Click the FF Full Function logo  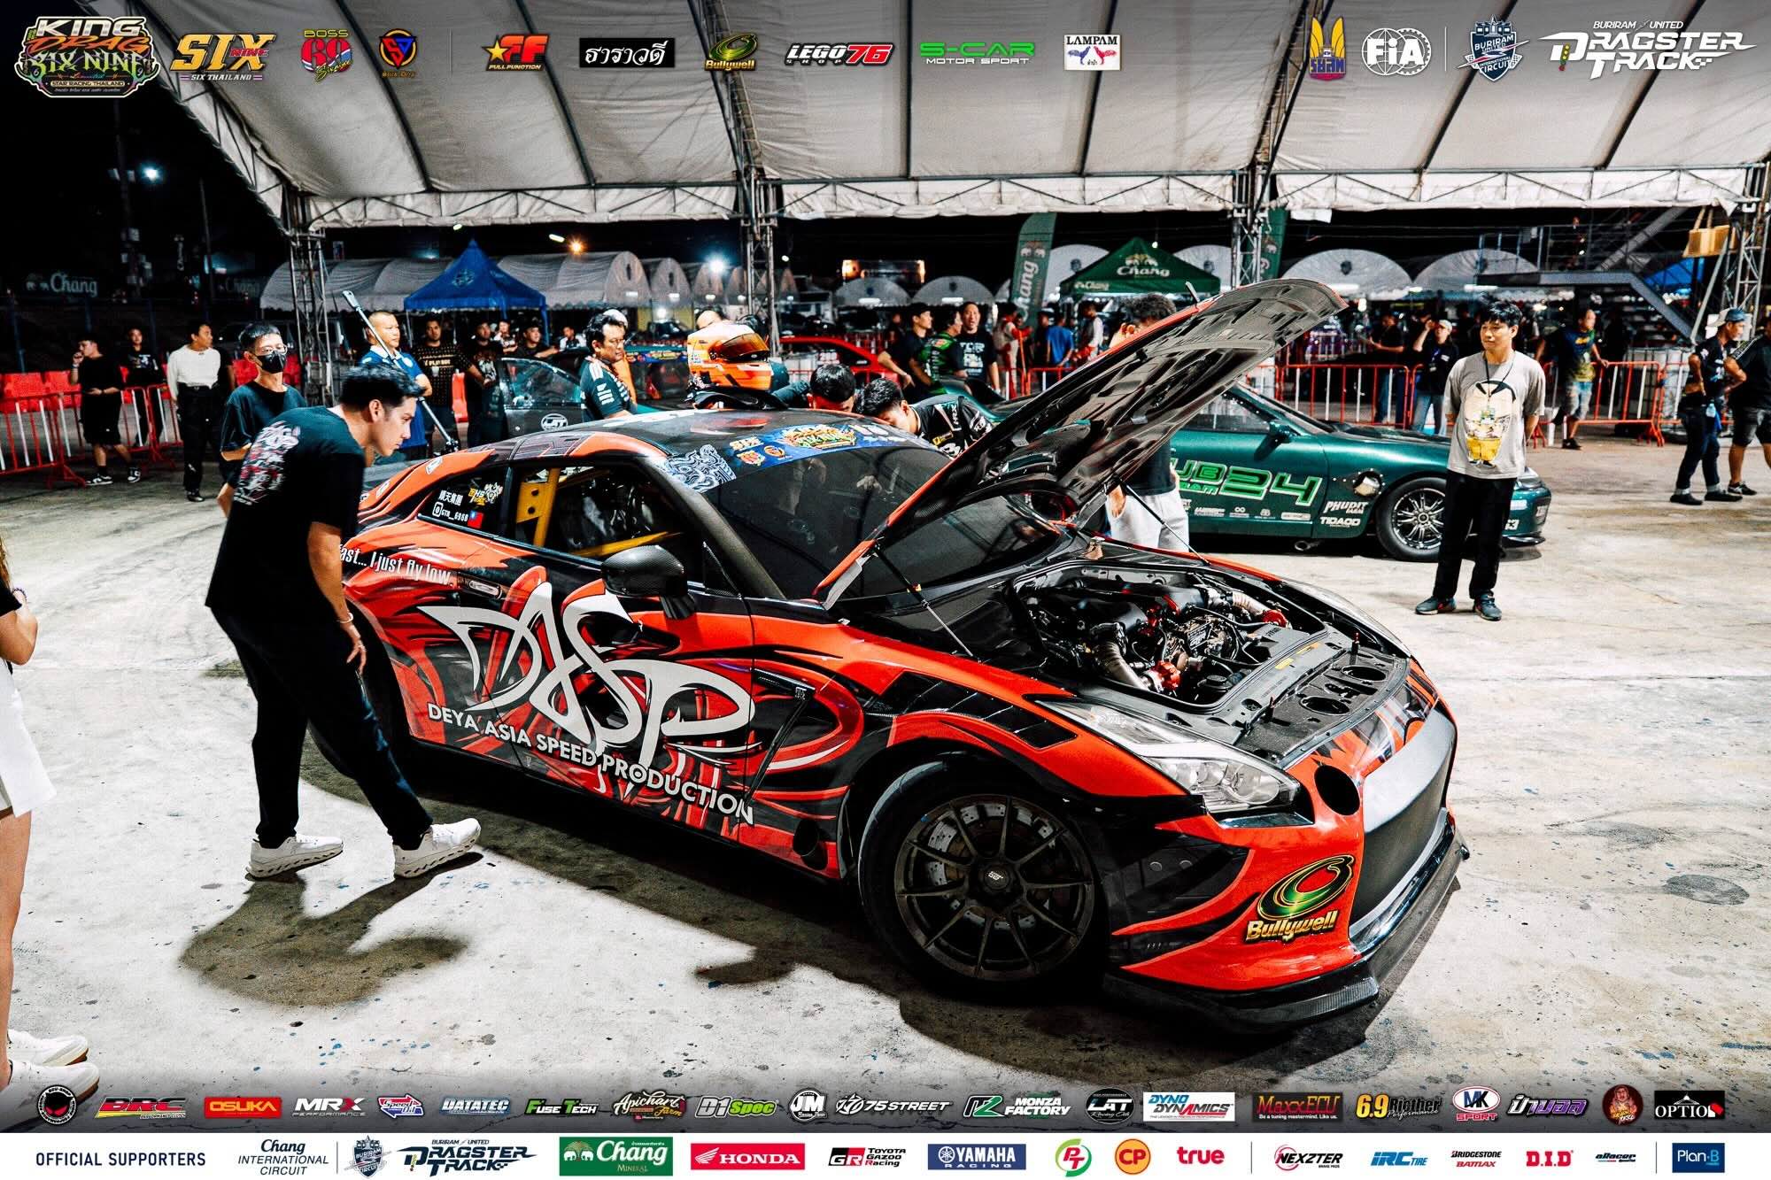click(x=517, y=53)
